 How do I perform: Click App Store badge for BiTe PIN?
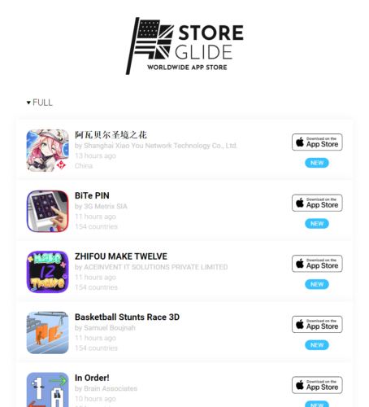tap(317, 203)
